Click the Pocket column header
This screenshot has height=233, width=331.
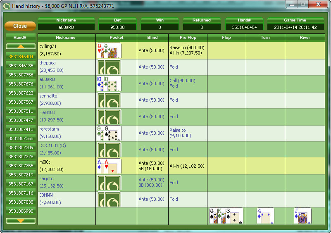(116, 37)
